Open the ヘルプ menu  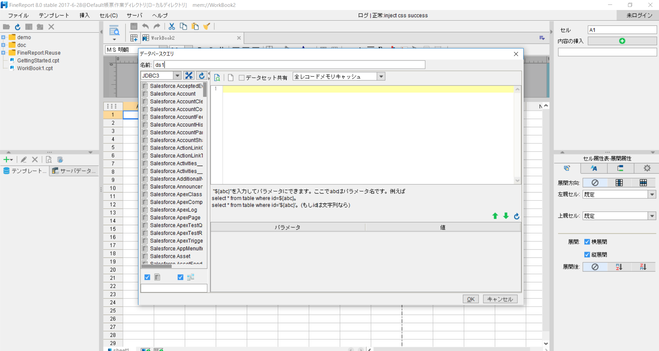tap(160, 15)
